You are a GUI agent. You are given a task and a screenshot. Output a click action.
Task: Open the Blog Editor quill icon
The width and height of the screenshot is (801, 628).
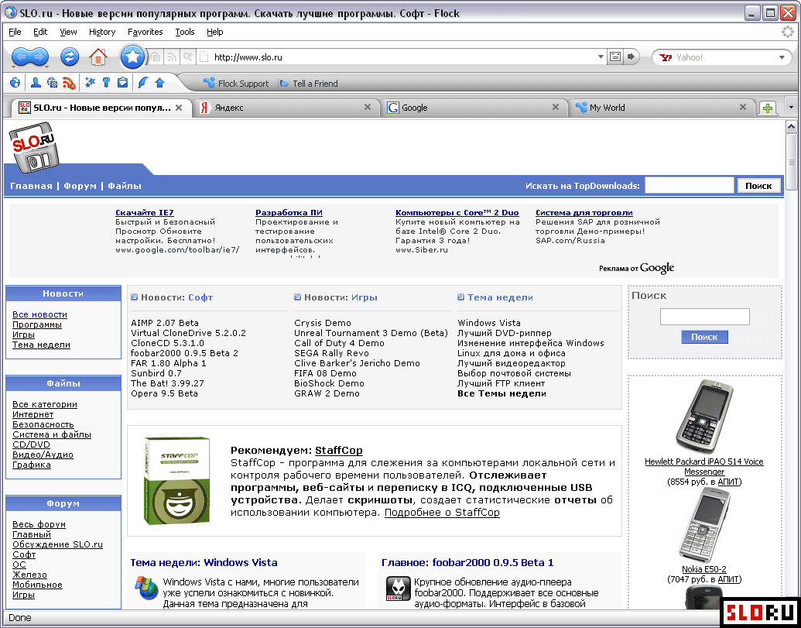pyautogui.click(x=143, y=82)
